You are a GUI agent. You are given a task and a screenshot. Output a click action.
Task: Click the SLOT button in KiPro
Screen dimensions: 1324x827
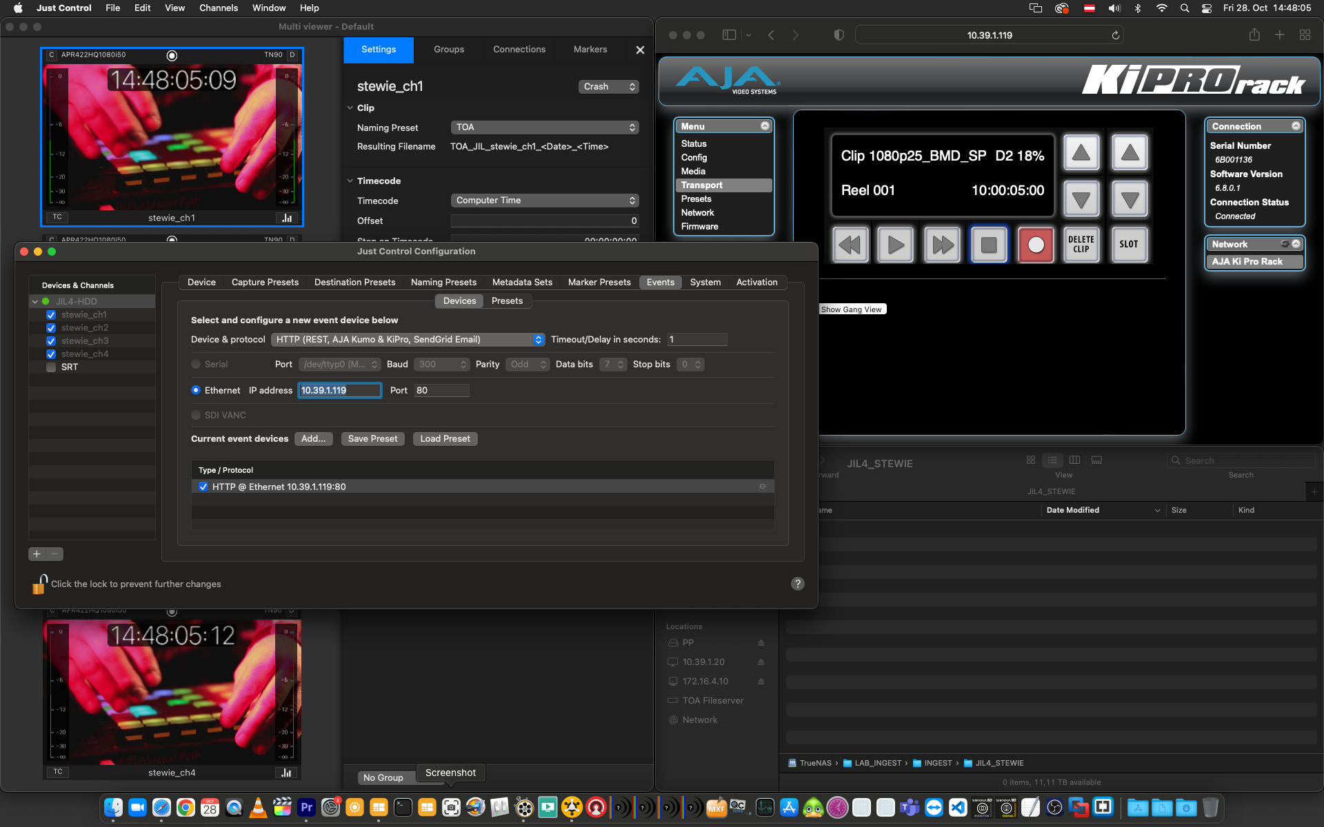[x=1129, y=245]
